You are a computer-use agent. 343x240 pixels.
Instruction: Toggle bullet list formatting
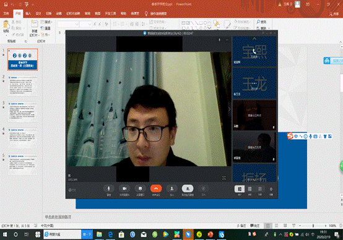(115, 24)
